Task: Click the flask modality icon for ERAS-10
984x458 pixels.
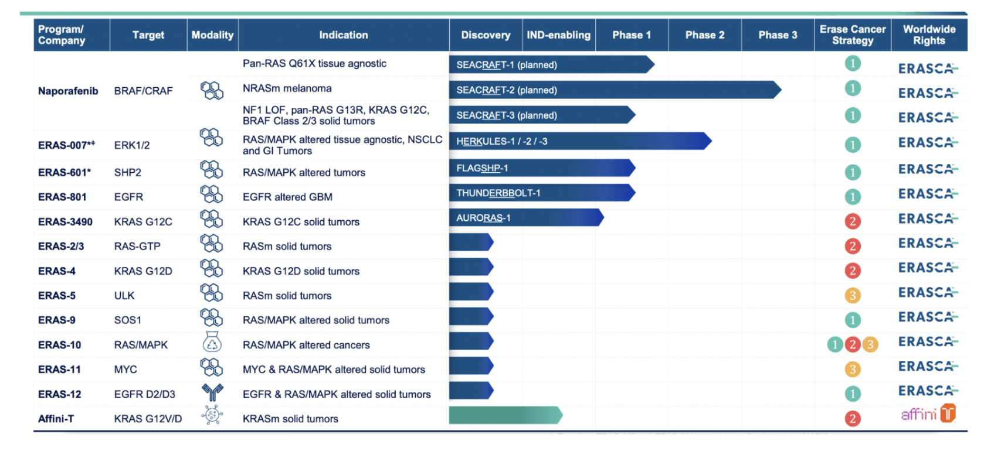Action: click(x=212, y=342)
